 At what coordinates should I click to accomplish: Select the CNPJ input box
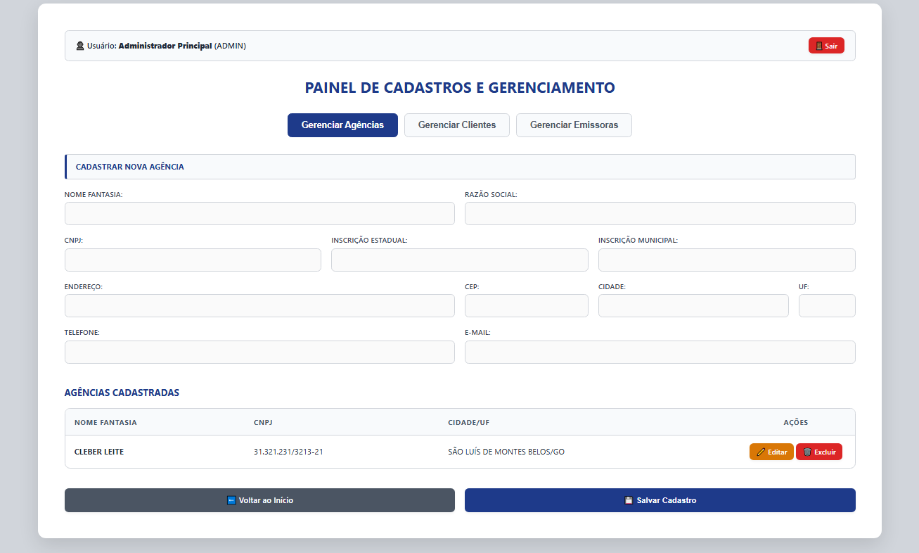(193, 260)
